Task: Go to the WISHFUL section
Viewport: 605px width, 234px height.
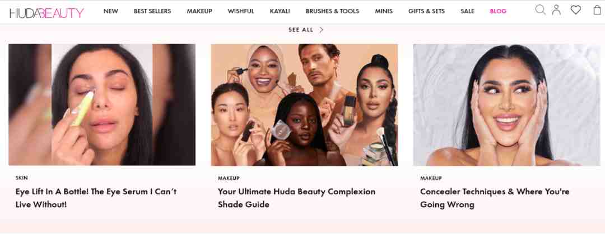Action: point(241,11)
